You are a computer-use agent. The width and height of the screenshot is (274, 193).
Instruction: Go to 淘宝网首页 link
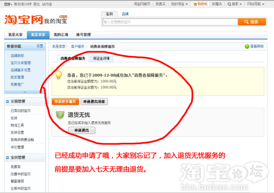pos(142,4)
